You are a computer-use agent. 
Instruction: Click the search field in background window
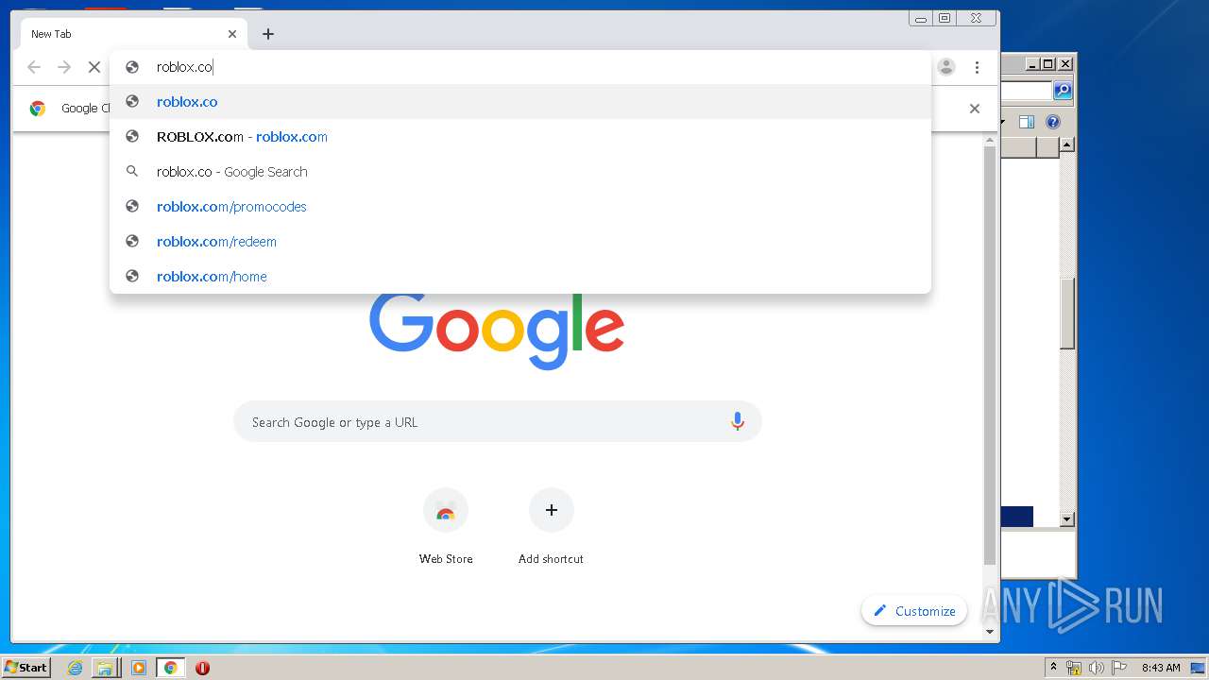pos(1027,91)
